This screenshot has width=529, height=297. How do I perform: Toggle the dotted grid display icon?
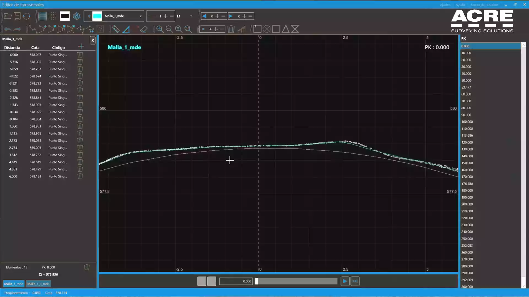(52, 16)
